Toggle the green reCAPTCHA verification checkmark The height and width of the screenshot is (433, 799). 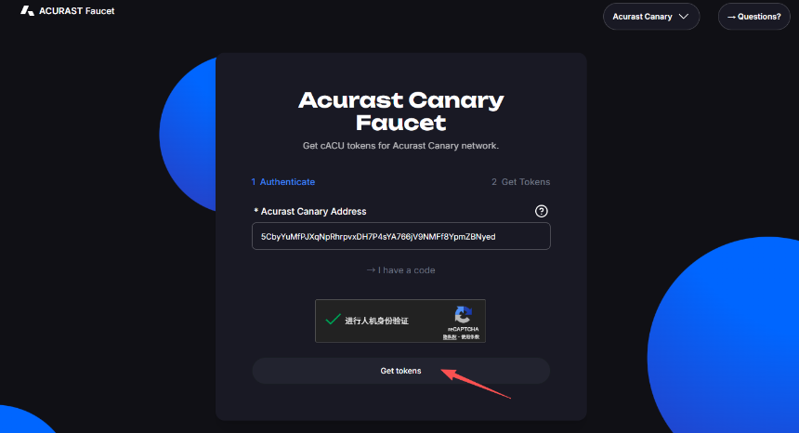[x=333, y=320]
